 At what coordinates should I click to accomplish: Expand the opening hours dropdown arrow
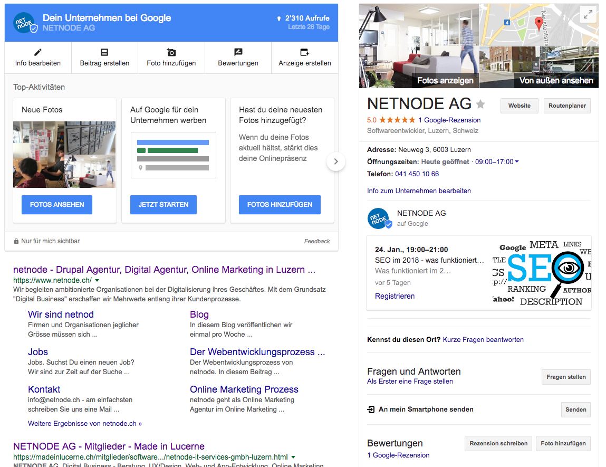[x=517, y=161]
